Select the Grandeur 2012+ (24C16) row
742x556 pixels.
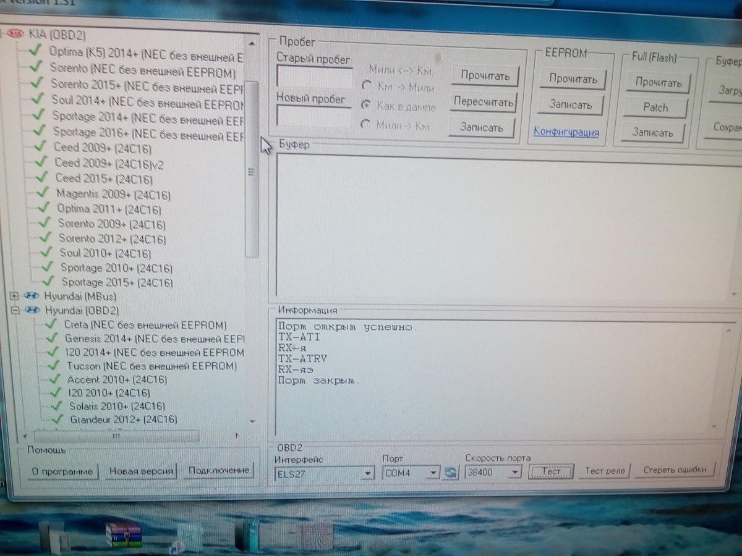pyautogui.click(x=124, y=419)
